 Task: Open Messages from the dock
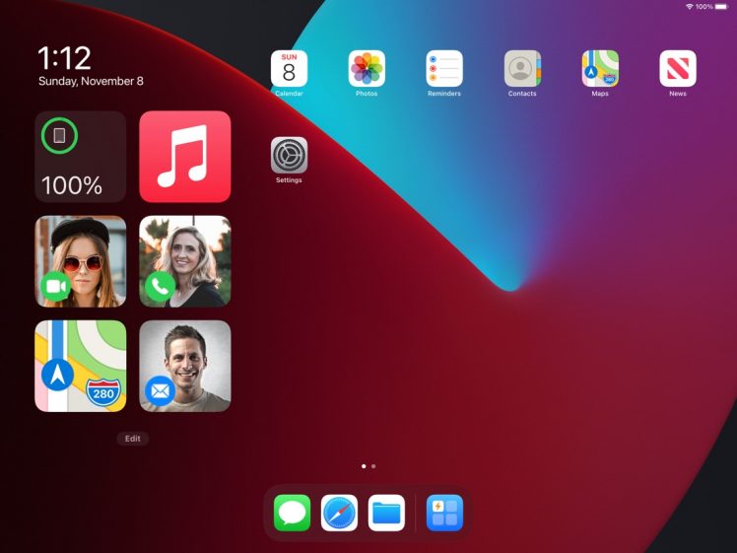coord(292,513)
